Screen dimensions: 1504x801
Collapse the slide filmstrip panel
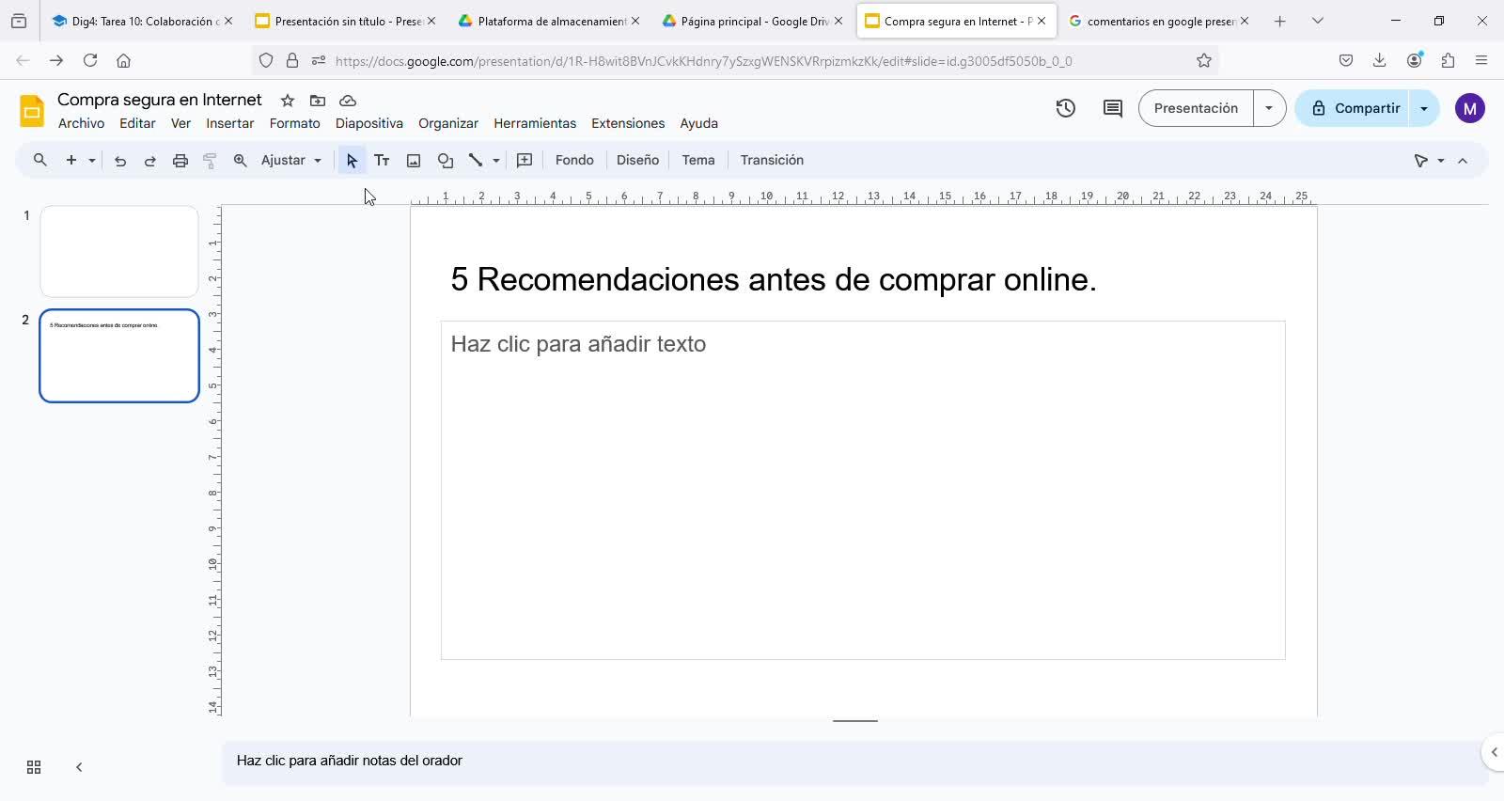pyautogui.click(x=79, y=767)
